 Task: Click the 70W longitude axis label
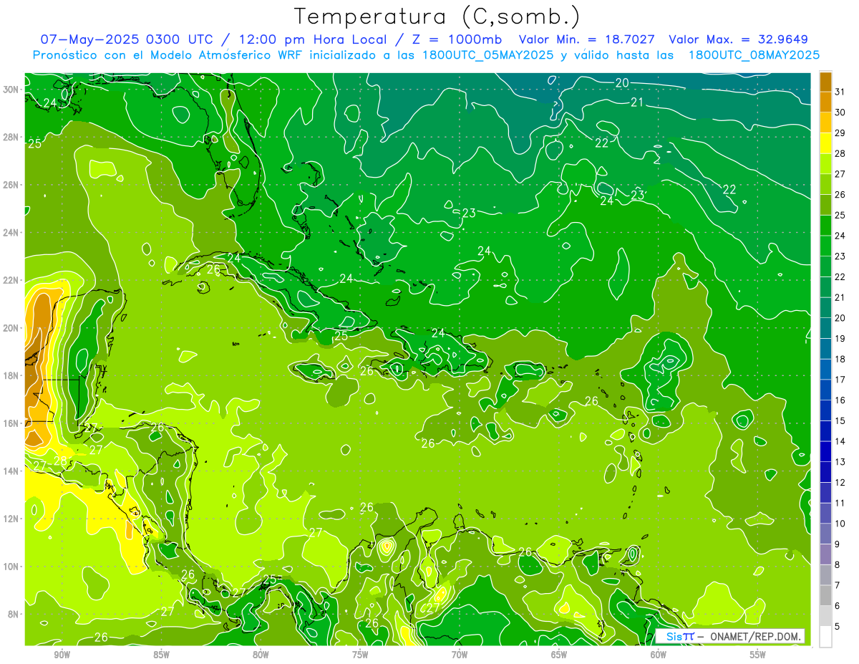(460, 655)
